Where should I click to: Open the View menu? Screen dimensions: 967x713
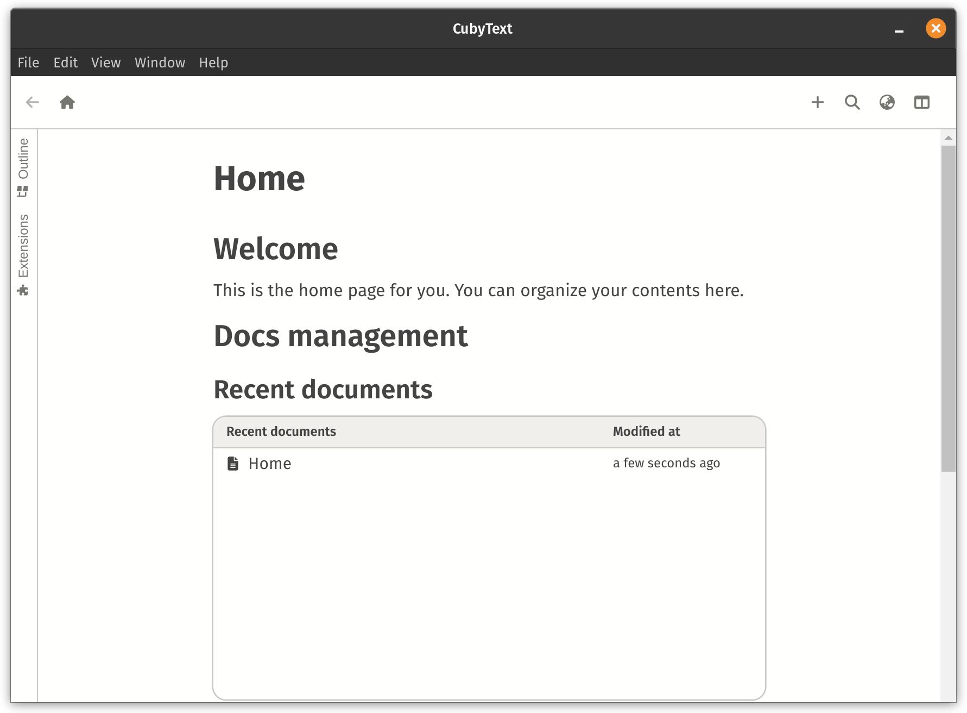106,62
